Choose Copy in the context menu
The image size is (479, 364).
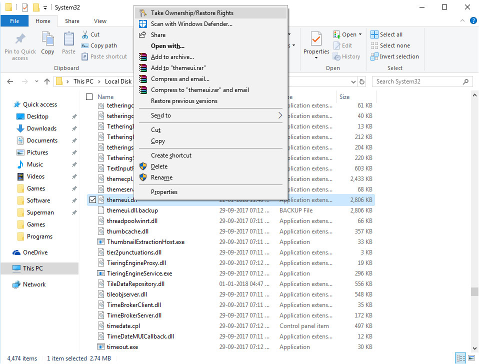(210, 141)
